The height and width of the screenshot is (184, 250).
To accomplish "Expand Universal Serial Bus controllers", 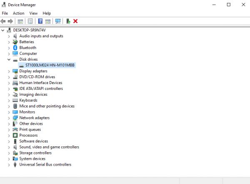I will 9,165.
